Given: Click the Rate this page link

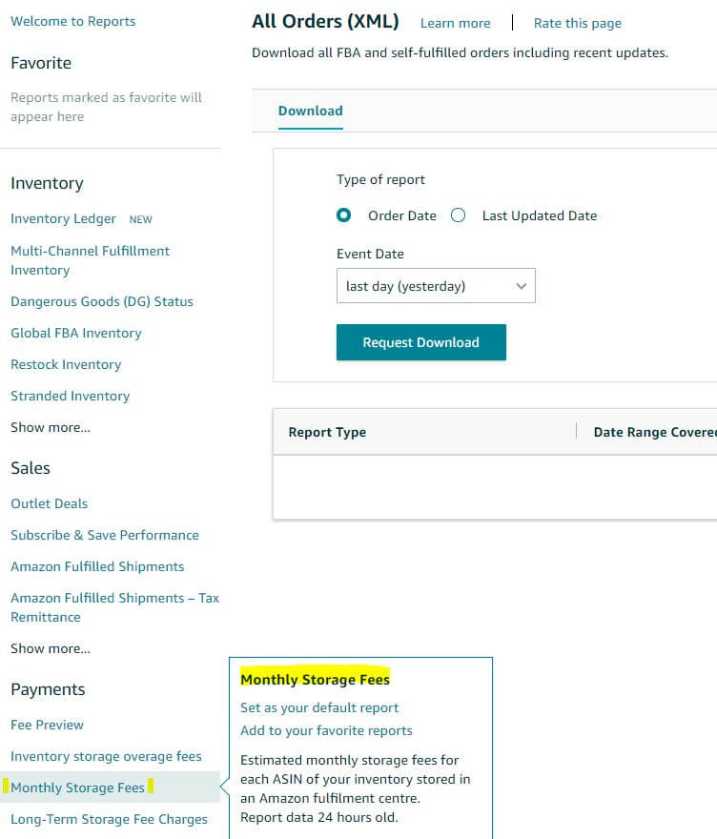Looking at the screenshot, I should [x=577, y=23].
